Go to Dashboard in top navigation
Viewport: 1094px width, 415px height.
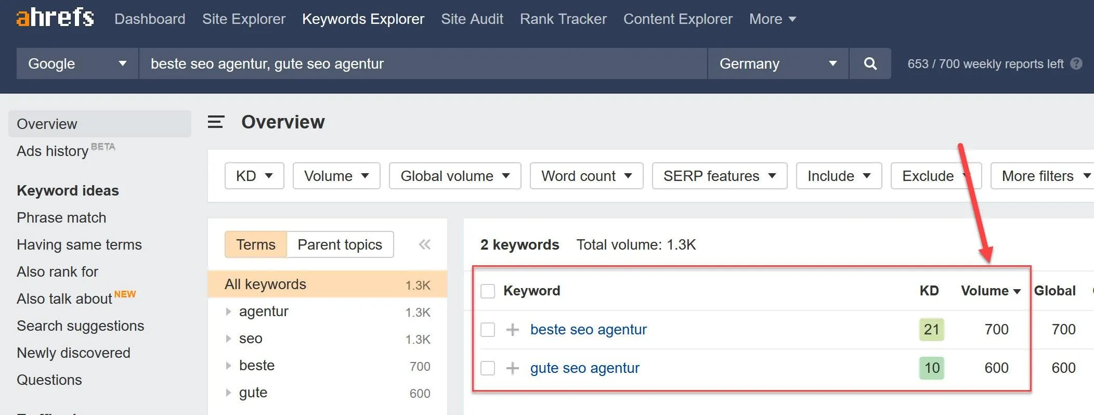pyautogui.click(x=150, y=19)
